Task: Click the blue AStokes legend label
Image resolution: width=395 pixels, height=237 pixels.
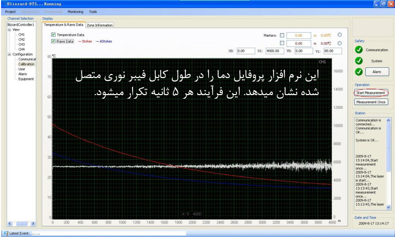Action: (106, 41)
